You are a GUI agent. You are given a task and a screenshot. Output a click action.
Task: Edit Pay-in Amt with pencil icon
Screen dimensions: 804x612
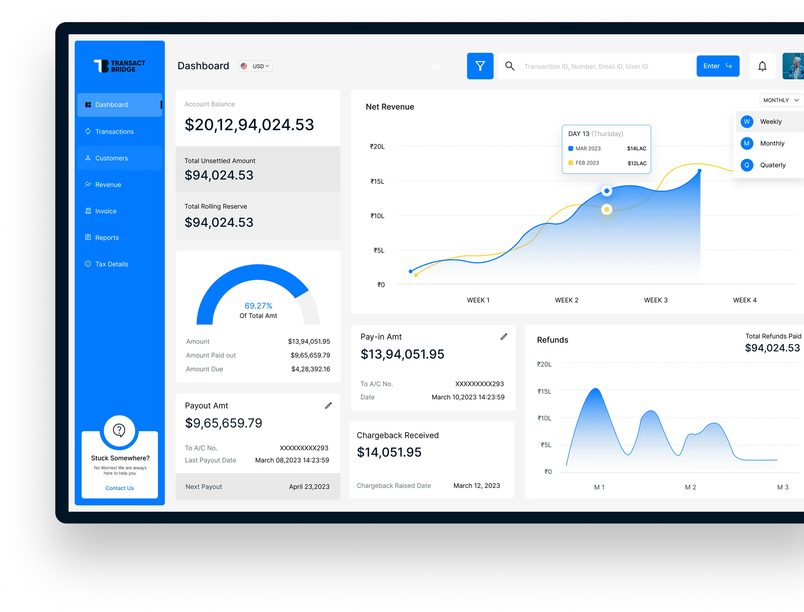click(x=504, y=337)
